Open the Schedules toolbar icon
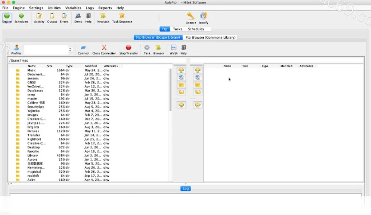Image resolution: width=371 pixels, height=215 pixels. pos(21,18)
